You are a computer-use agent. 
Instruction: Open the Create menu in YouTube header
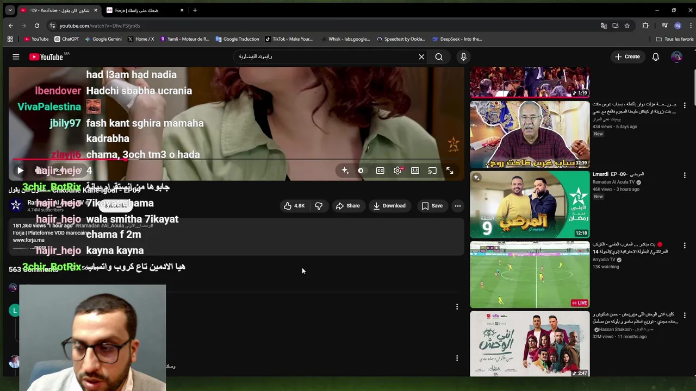click(x=627, y=56)
